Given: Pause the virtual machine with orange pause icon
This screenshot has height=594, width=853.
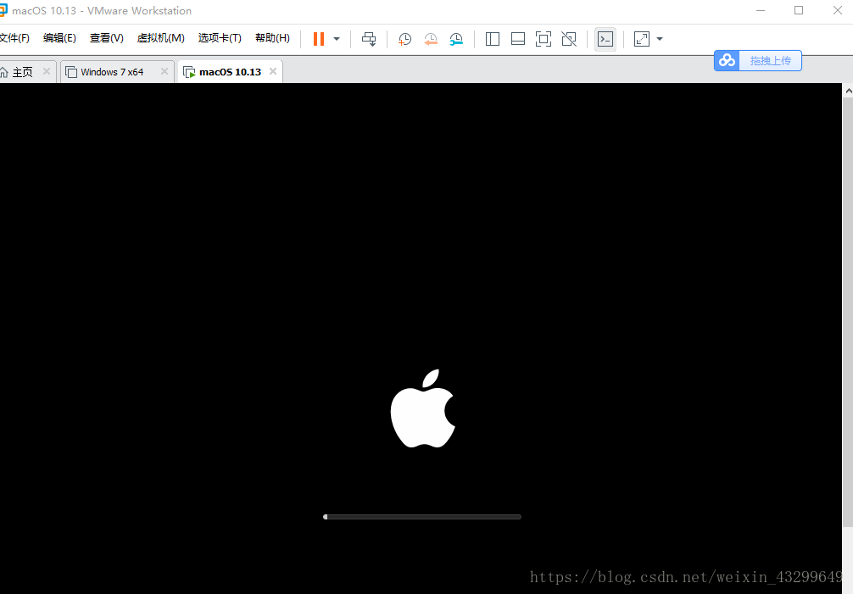Looking at the screenshot, I should pos(319,39).
